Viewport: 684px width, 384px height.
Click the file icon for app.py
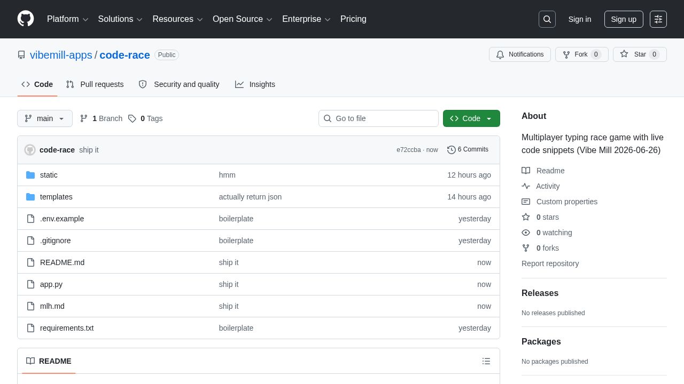30,284
